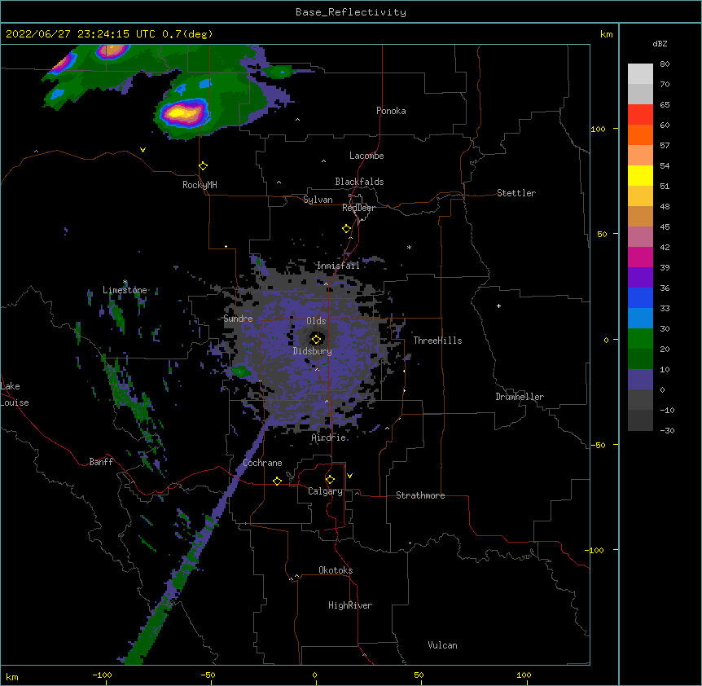Click the 36 dBZ blue legend swatch
This screenshot has height=686, width=702.
click(640, 297)
